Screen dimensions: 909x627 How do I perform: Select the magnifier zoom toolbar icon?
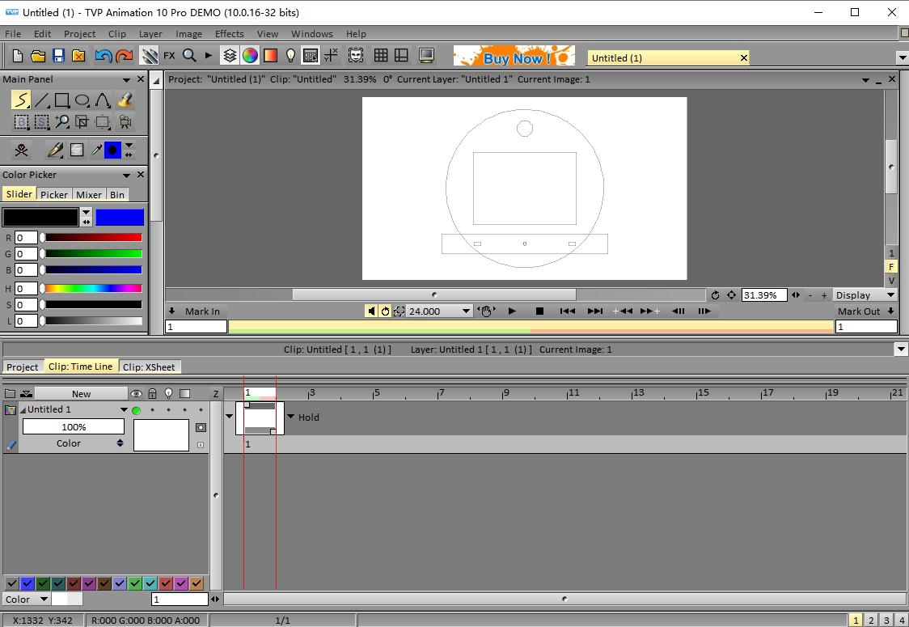tap(189, 56)
